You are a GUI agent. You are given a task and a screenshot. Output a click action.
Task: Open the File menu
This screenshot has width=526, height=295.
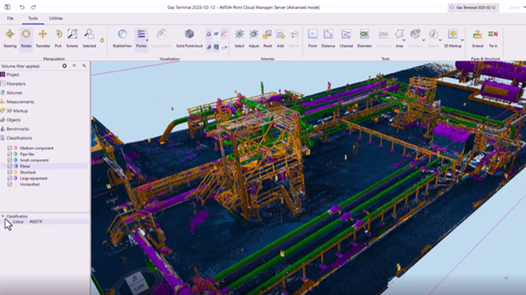(10, 18)
